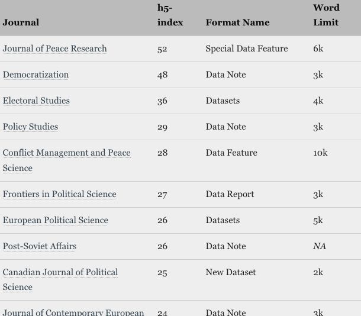
Task: Select the 10k word limit cell
Action: point(320,153)
